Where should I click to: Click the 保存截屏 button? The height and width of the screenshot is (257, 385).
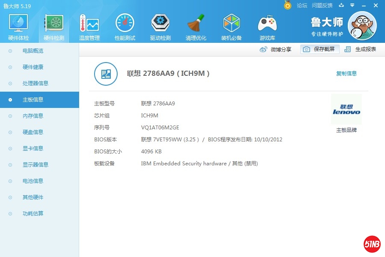pos(320,49)
